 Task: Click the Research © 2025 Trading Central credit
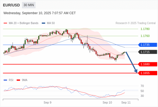pyautogui.click(x=136, y=23)
